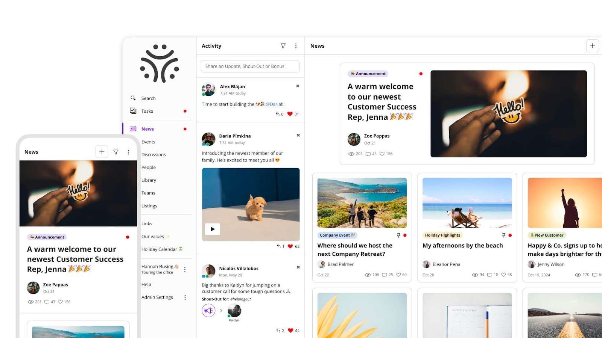Dismiss Alex Blăjan's activity post
The height and width of the screenshot is (338, 602).
coord(298,86)
